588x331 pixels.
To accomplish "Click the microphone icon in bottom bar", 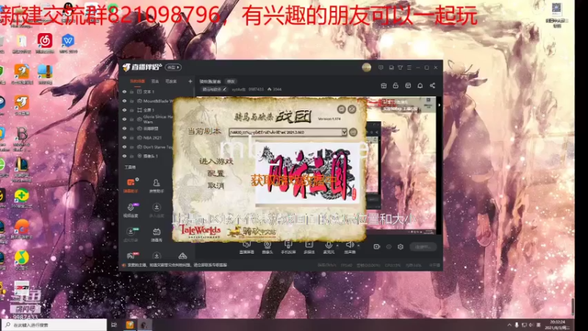I will click(329, 245).
